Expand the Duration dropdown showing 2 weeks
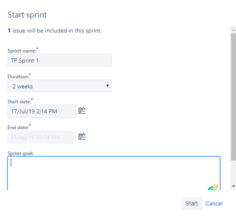 click(x=60, y=86)
